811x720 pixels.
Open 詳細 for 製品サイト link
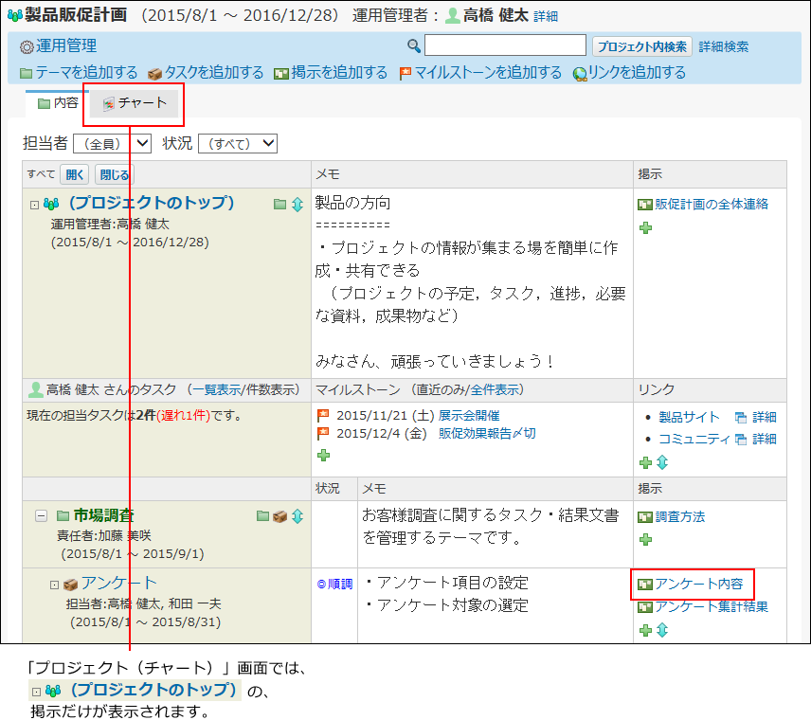765,417
